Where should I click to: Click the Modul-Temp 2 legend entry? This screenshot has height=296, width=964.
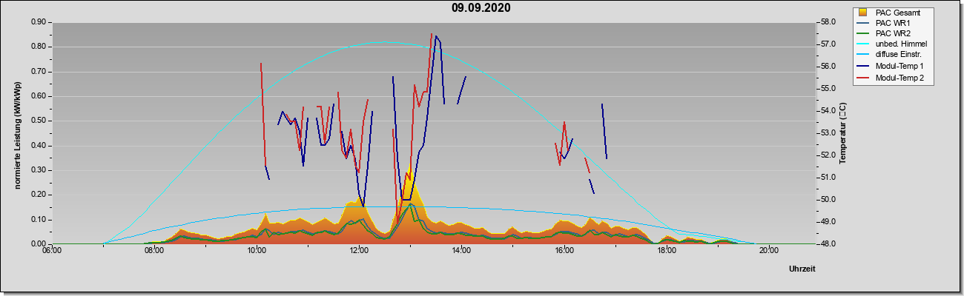(891, 78)
